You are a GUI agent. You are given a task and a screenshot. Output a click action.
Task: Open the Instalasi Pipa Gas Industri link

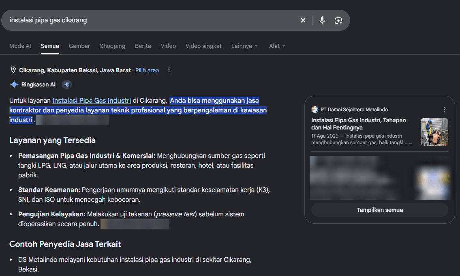[92, 101]
